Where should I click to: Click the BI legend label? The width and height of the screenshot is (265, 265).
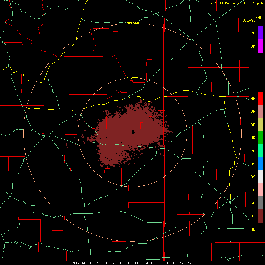coord(253,216)
